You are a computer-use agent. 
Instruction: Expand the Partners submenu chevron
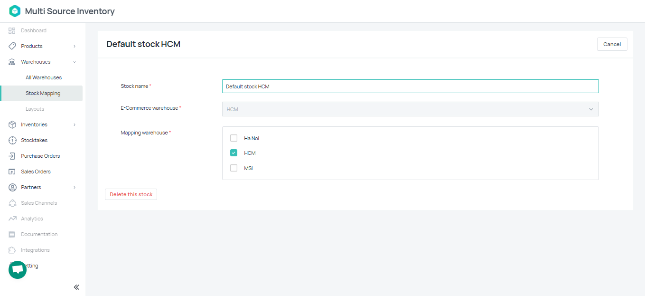point(75,187)
